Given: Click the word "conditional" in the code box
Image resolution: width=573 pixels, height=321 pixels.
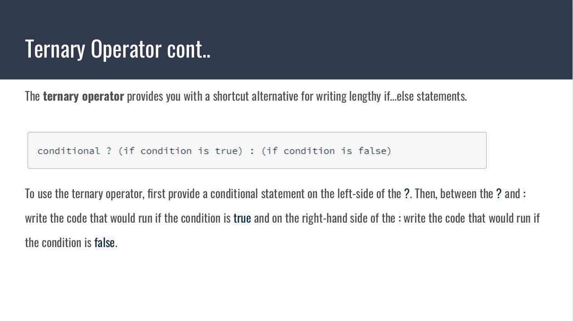Looking at the screenshot, I should pos(68,151).
